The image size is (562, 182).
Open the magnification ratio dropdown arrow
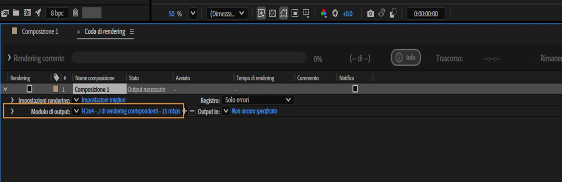click(x=193, y=13)
